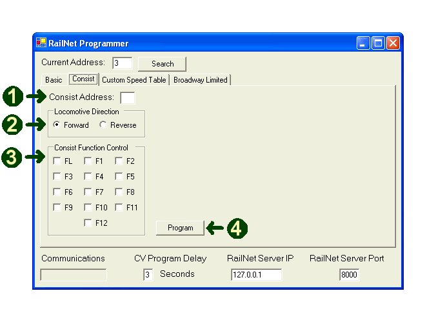This screenshot has height=322, width=436.
Task: Check the F5 checkbox
Action: pos(119,176)
